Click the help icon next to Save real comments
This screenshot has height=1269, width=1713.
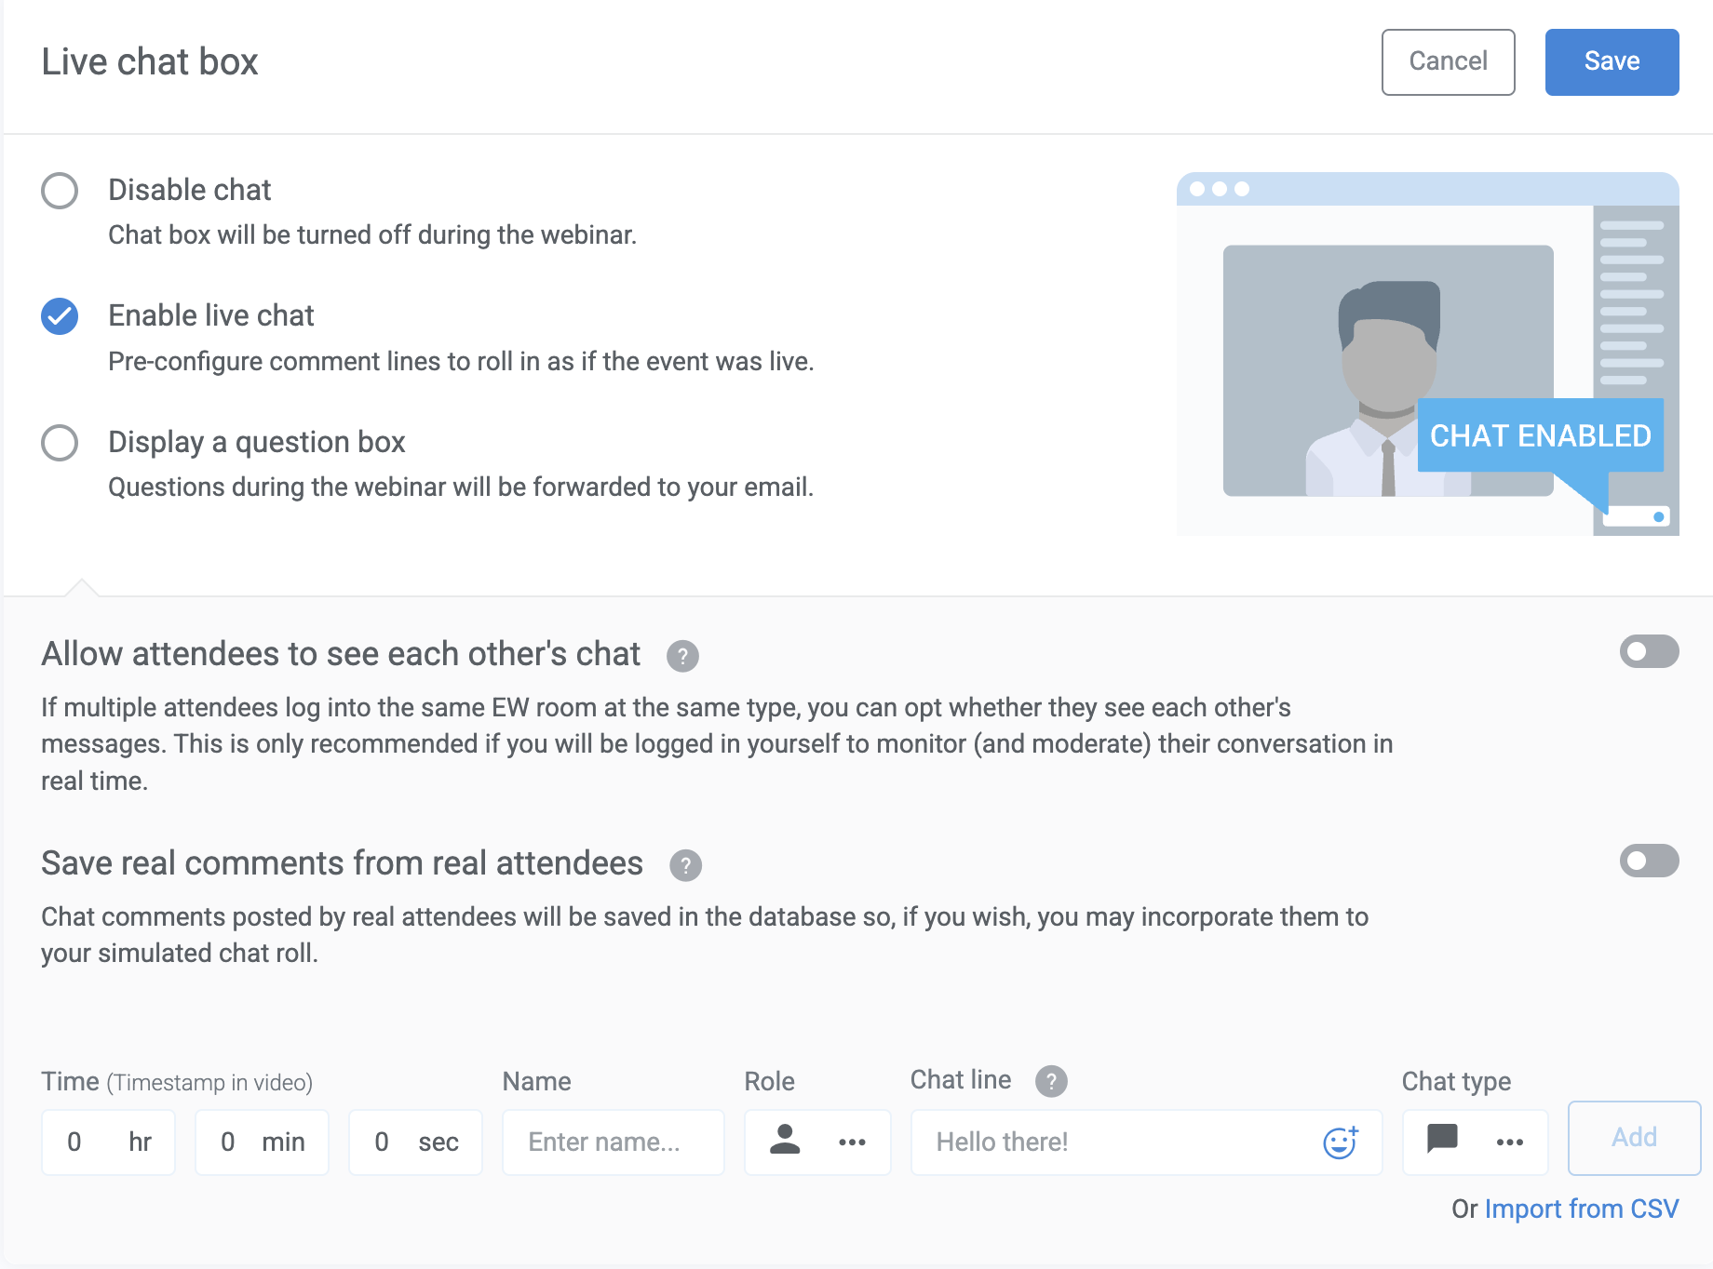[x=686, y=865]
